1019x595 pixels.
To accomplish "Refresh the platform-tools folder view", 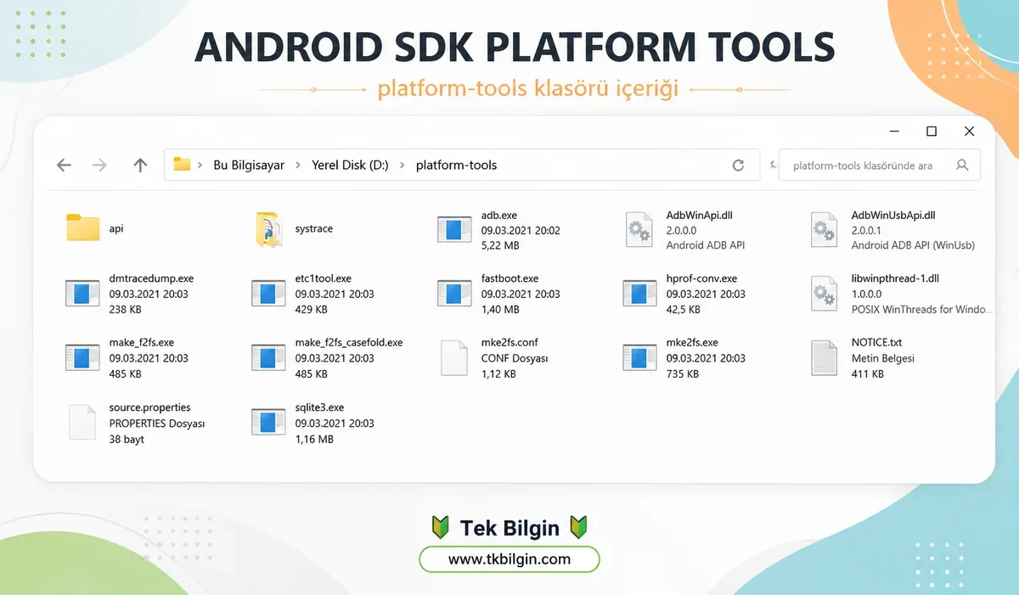I will click(738, 166).
